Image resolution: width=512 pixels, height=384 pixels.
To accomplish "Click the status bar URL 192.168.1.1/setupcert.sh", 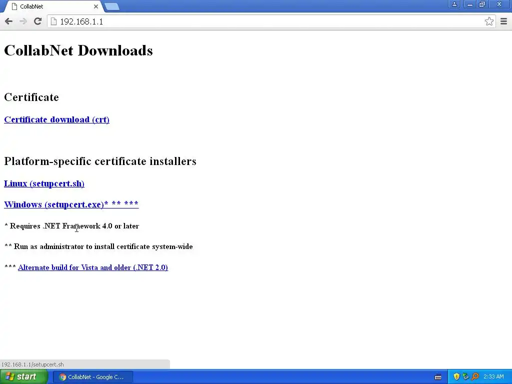I will [x=32, y=364].
